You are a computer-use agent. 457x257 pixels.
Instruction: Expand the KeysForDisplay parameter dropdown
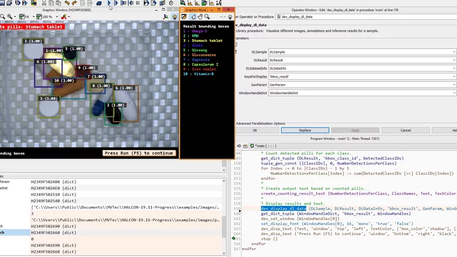[453, 76]
